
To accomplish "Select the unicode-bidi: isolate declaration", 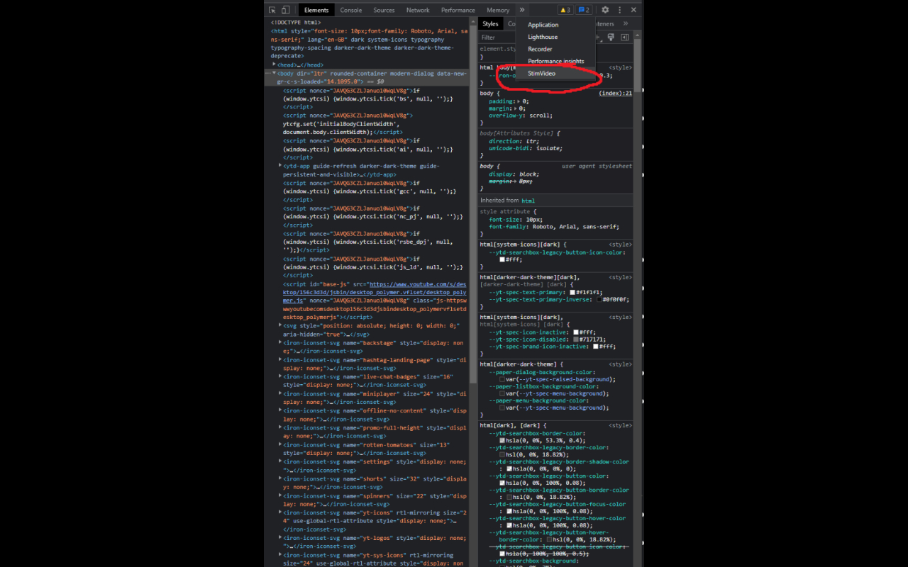I will pos(526,148).
